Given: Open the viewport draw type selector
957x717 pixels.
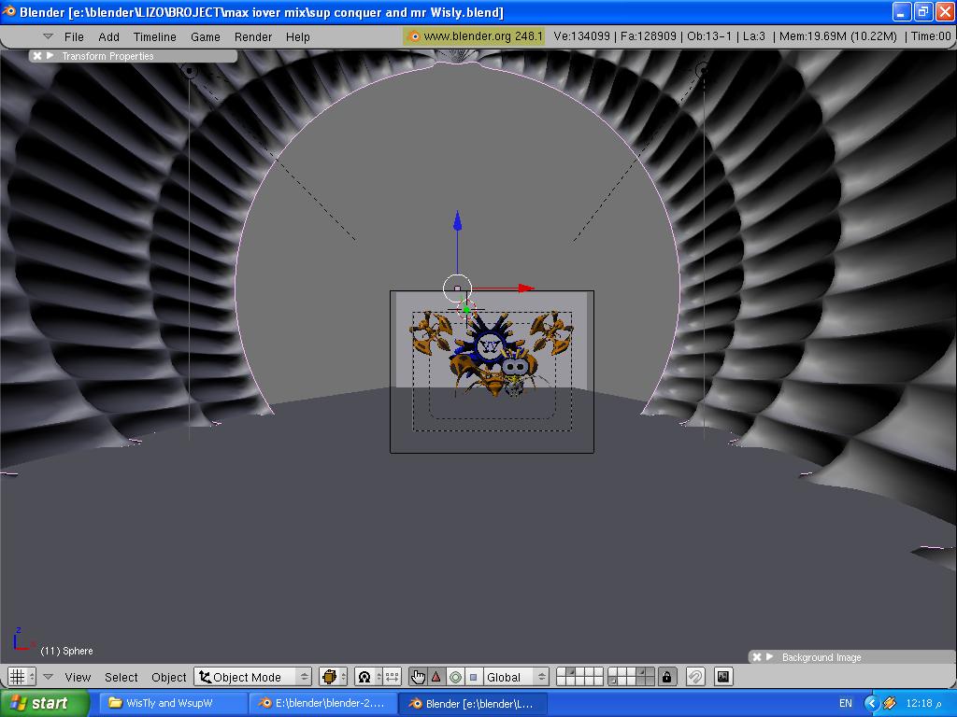Looking at the screenshot, I should tap(334, 677).
